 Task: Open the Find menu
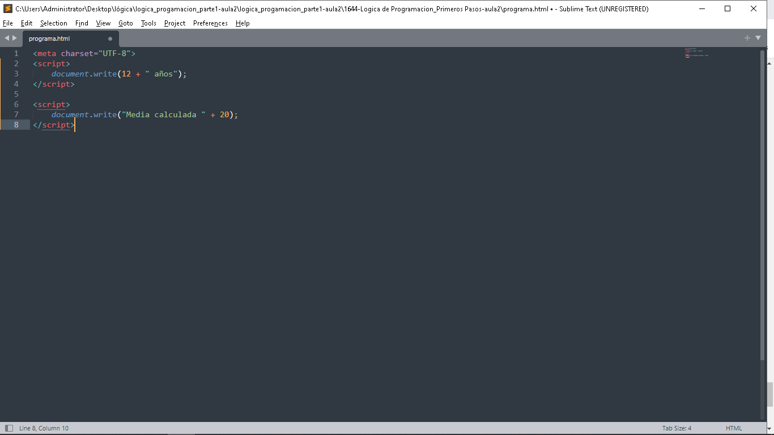[82, 23]
